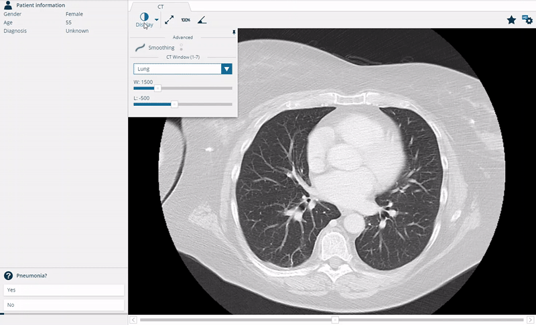Go to previous slice with left arrow
The image size is (536, 325).
point(133,320)
